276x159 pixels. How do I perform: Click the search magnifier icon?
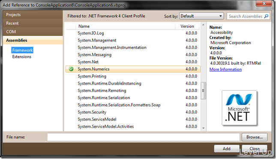266,16
